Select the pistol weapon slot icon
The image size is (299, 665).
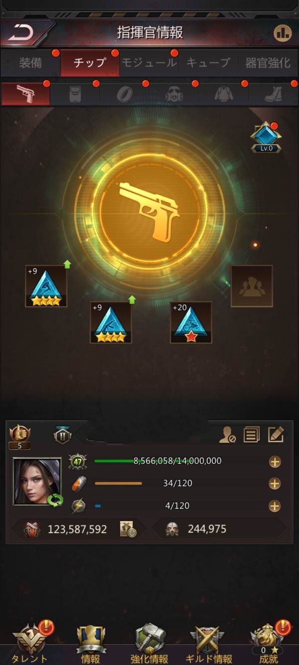25,94
